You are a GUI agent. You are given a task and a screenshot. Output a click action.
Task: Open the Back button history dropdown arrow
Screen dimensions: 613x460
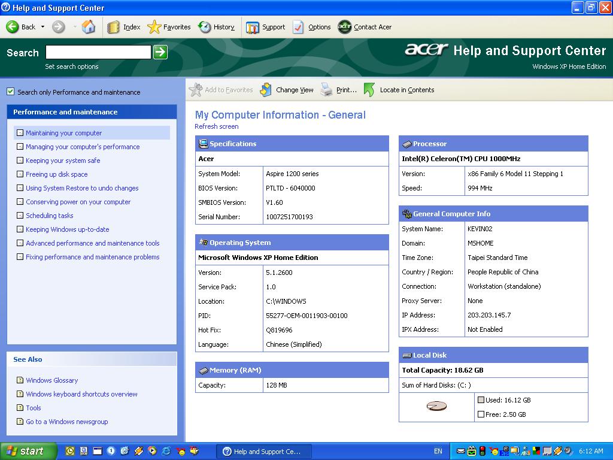coord(43,27)
